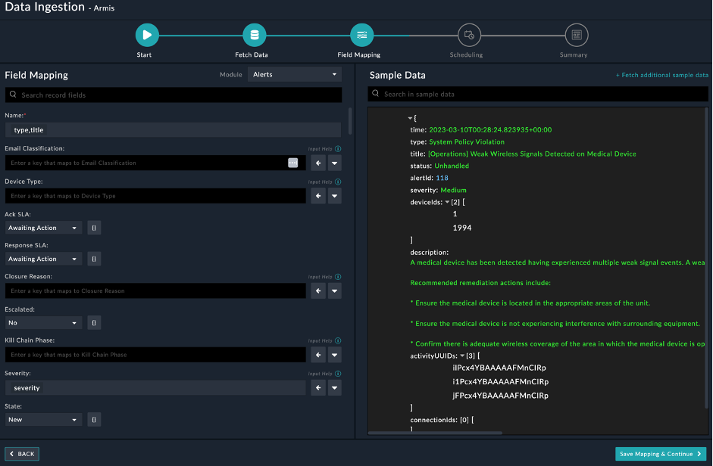Click left arrow beside Device Type field

tap(318, 196)
